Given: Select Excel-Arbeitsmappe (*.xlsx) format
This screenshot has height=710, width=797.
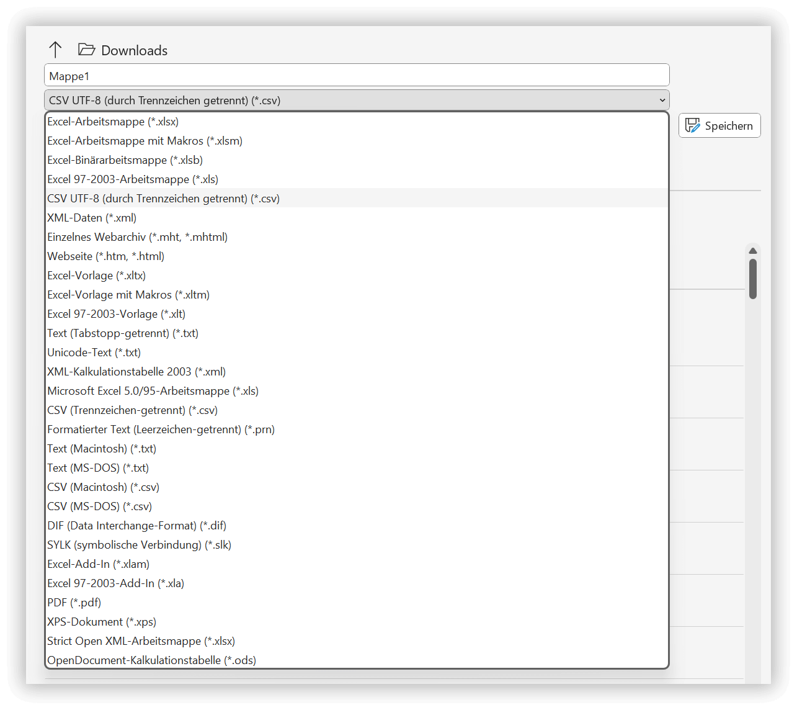Looking at the screenshot, I should (x=357, y=122).
